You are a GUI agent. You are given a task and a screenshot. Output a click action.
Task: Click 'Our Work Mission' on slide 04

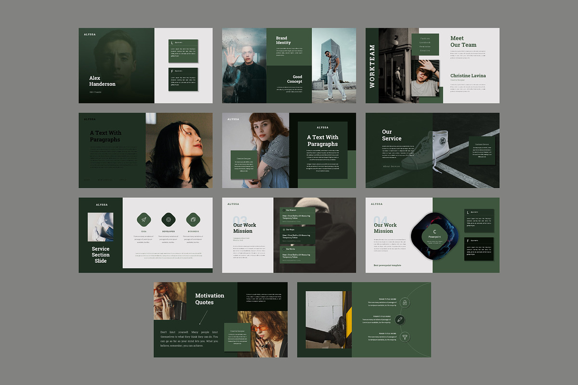tap(385, 228)
